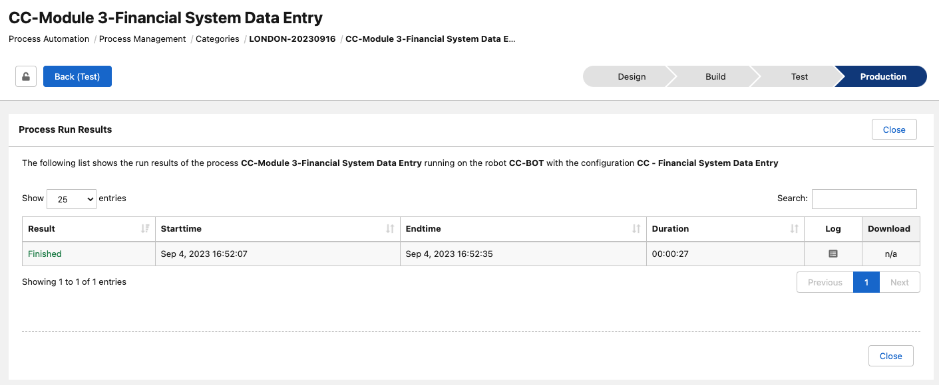939x385 pixels.
Task: Click the unlock padlock icon
Action: point(25,76)
